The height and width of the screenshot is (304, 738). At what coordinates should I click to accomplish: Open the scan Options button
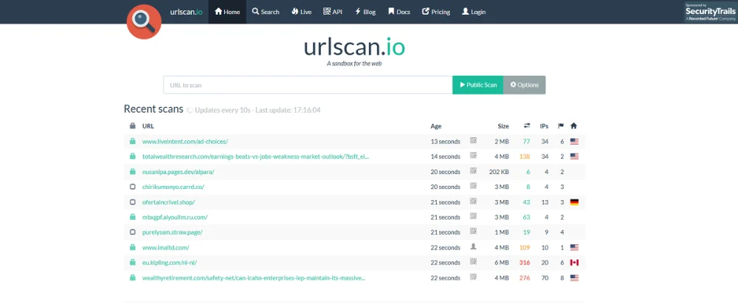point(524,85)
